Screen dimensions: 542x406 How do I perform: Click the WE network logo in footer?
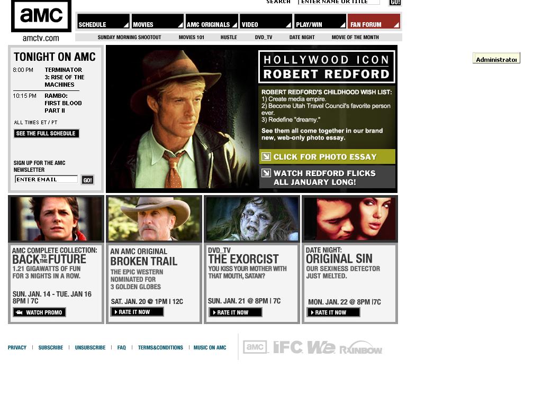click(321, 347)
